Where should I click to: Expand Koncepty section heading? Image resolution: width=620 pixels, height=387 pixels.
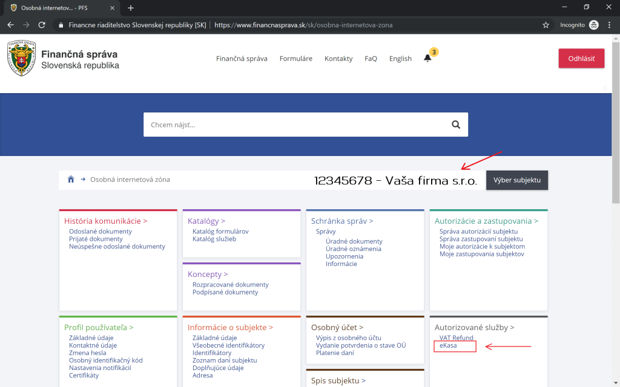tap(208, 274)
